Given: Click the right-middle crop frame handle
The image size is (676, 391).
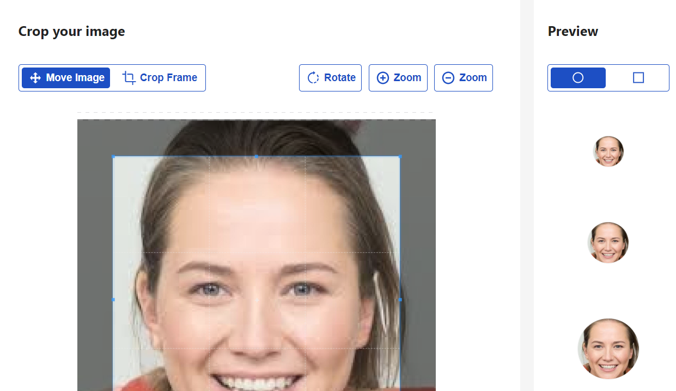Looking at the screenshot, I should click(400, 300).
